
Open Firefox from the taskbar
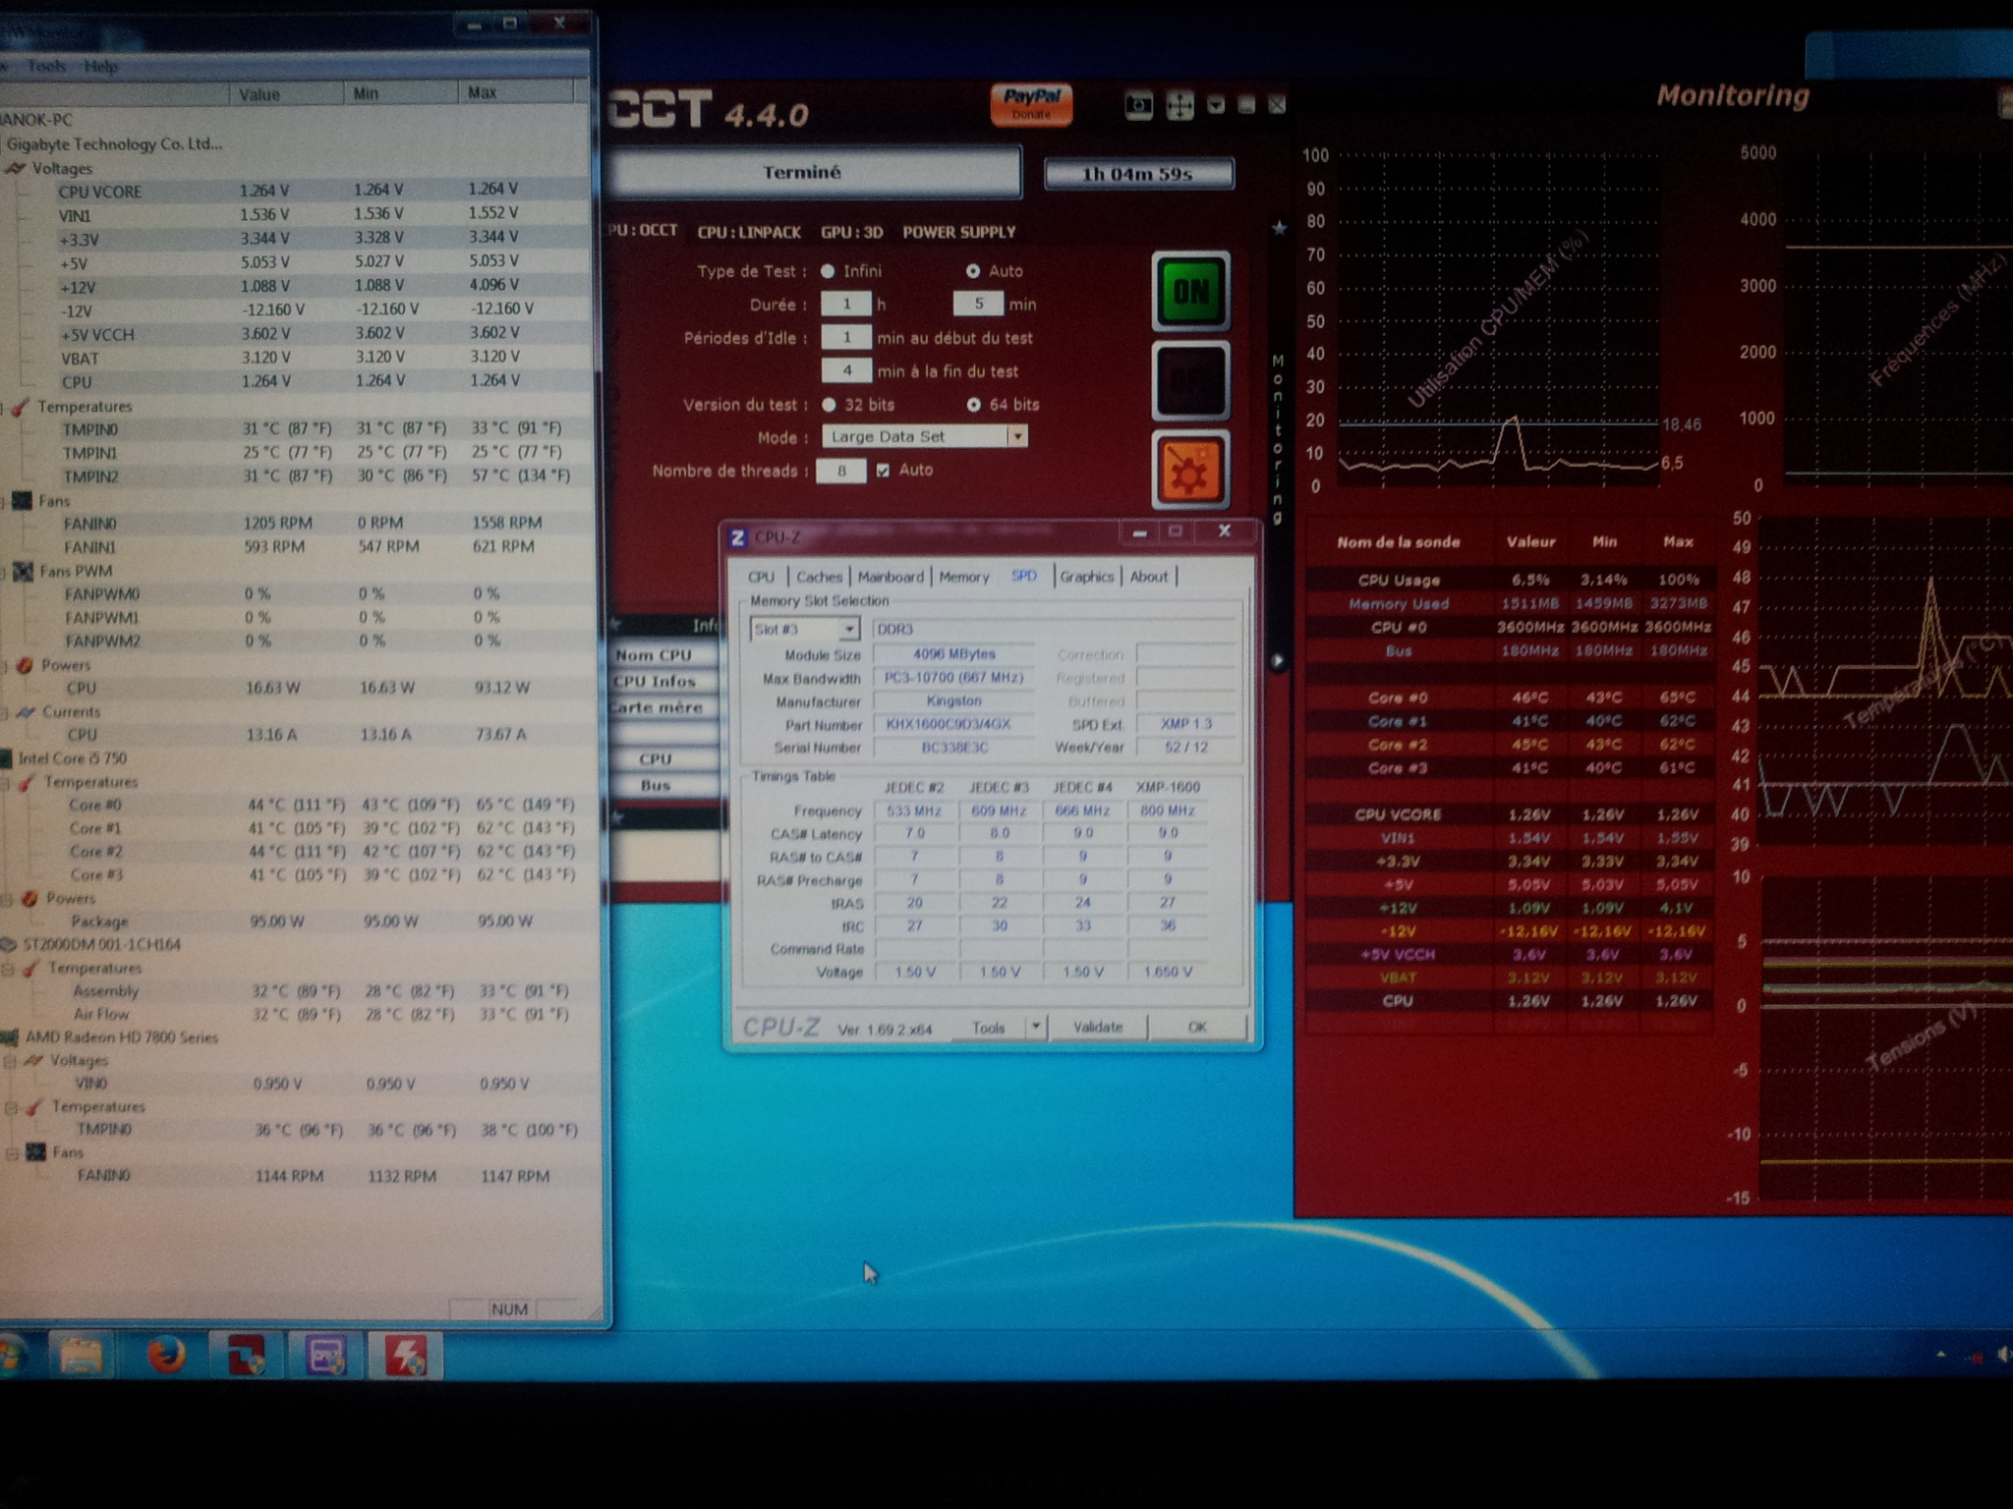click(166, 1357)
